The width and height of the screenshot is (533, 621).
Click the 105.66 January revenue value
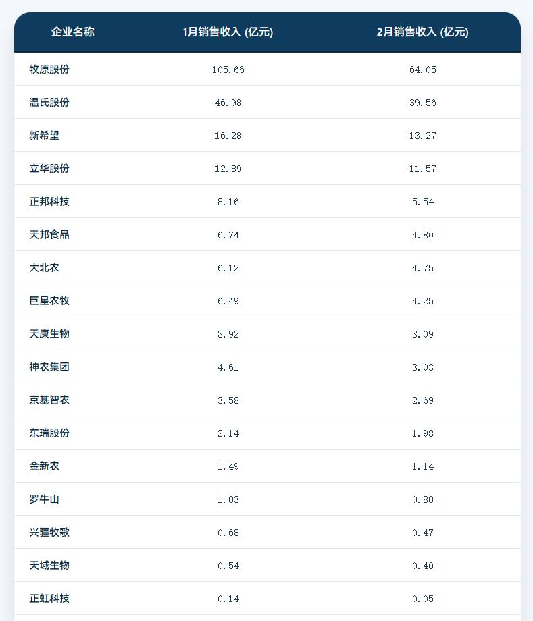point(228,70)
